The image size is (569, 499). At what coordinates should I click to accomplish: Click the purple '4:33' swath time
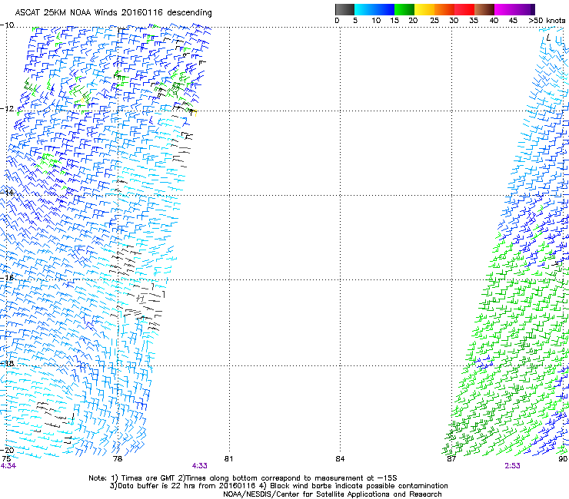pos(200,466)
